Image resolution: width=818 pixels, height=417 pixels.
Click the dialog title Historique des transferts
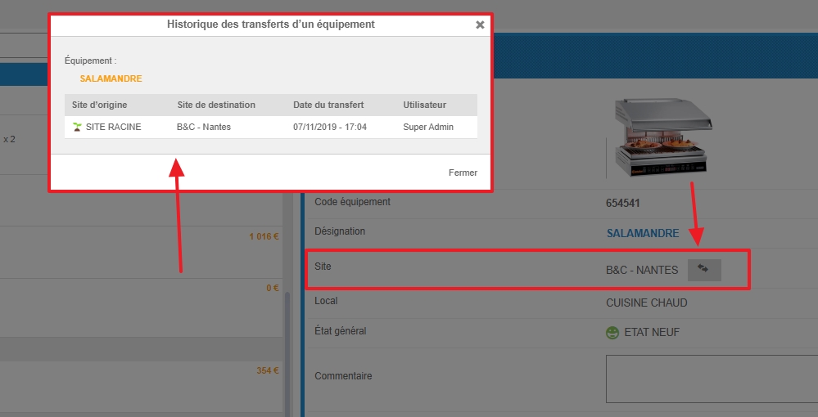(x=271, y=24)
